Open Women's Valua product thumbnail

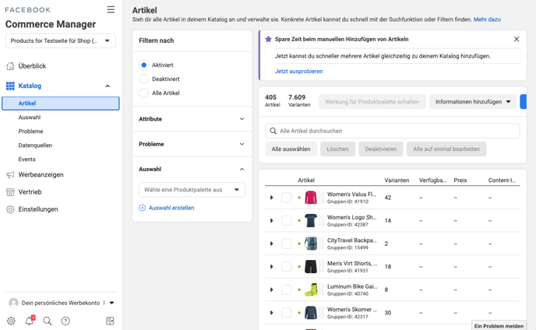click(311, 198)
